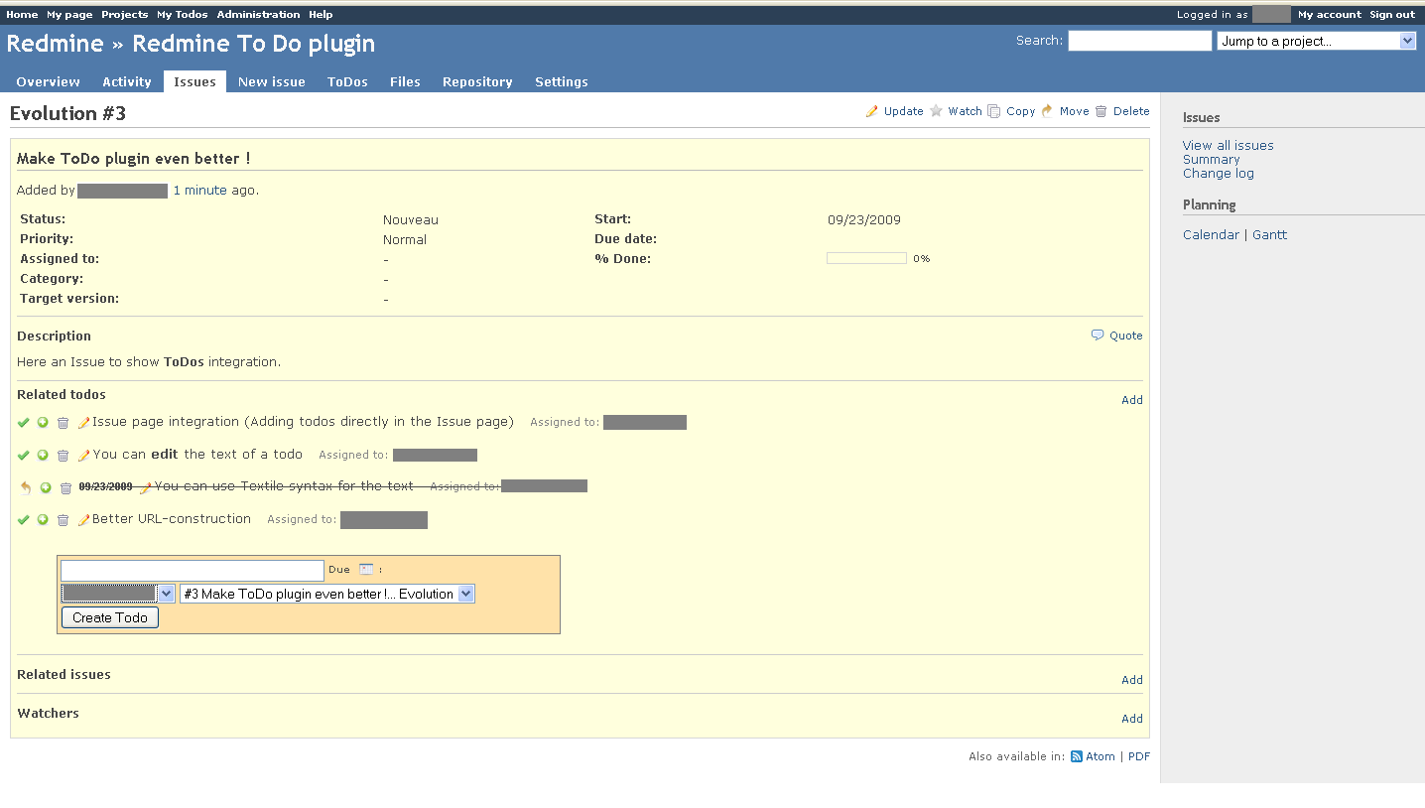The height and width of the screenshot is (808, 1425).
Task: Open the Summary link in the sidebar
Action: click(1212, 159)
